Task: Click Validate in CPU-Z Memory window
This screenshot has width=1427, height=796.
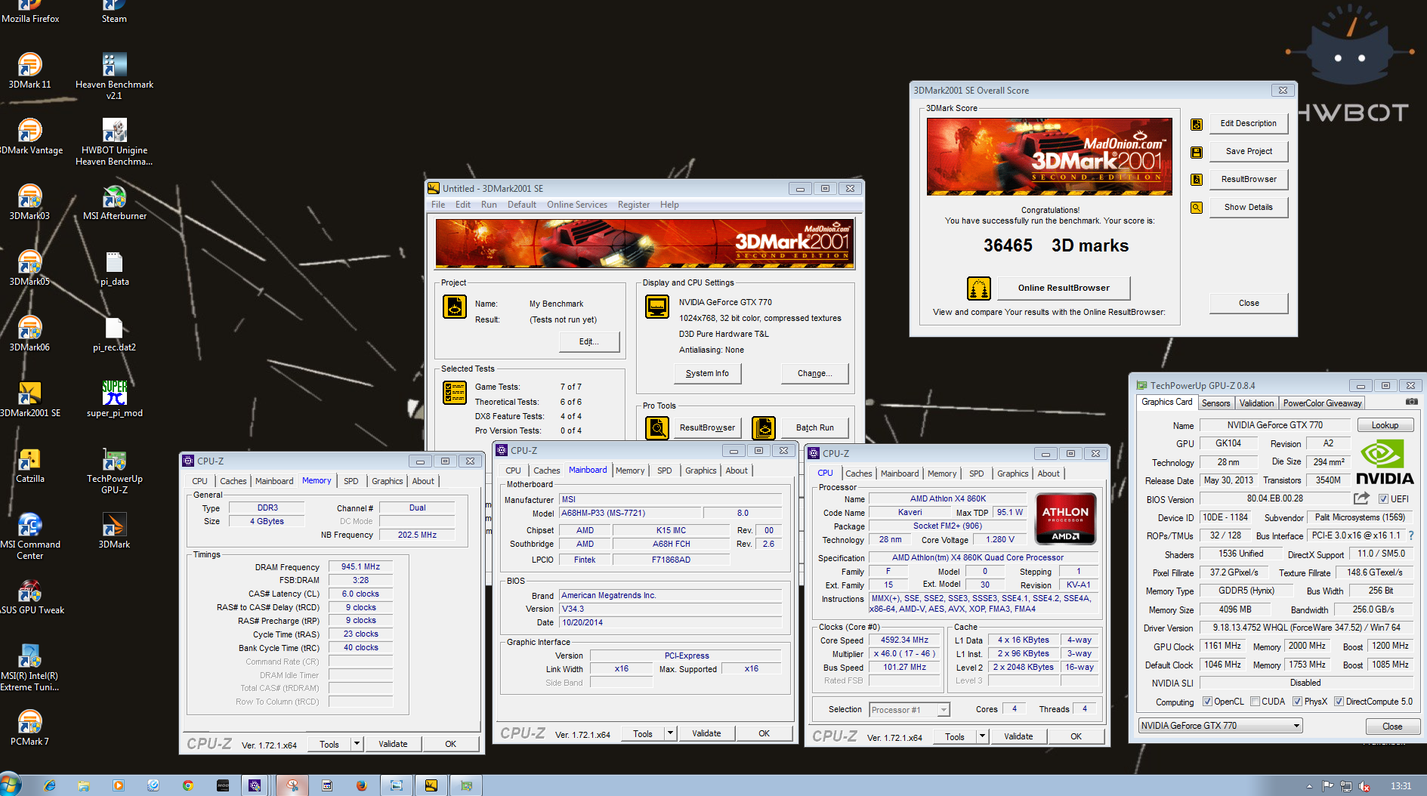Action: 393,744
